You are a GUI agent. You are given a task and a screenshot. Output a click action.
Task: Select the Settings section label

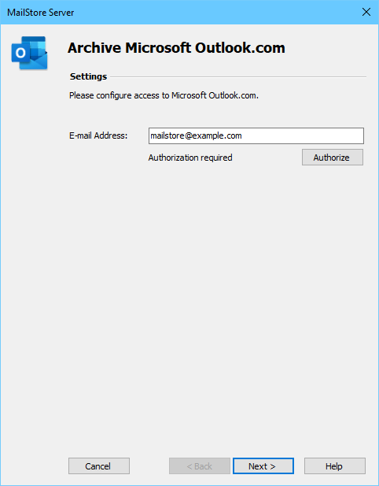88,76
